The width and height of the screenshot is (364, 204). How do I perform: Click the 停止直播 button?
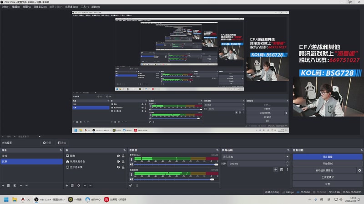tap(327, 157)
